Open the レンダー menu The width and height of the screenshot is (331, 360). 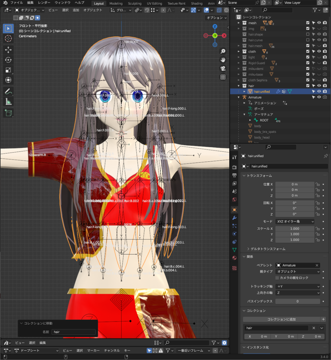pyautogui.click(x=45, y=3)
